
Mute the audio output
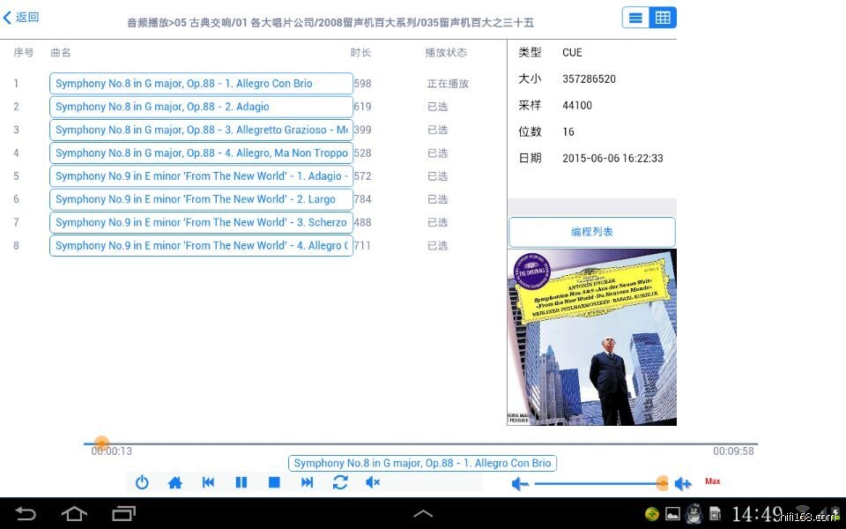(373, 482)
